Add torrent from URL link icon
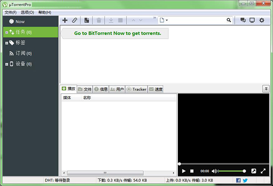This screenshot has height=186, width=273. [x=75, y=20]
